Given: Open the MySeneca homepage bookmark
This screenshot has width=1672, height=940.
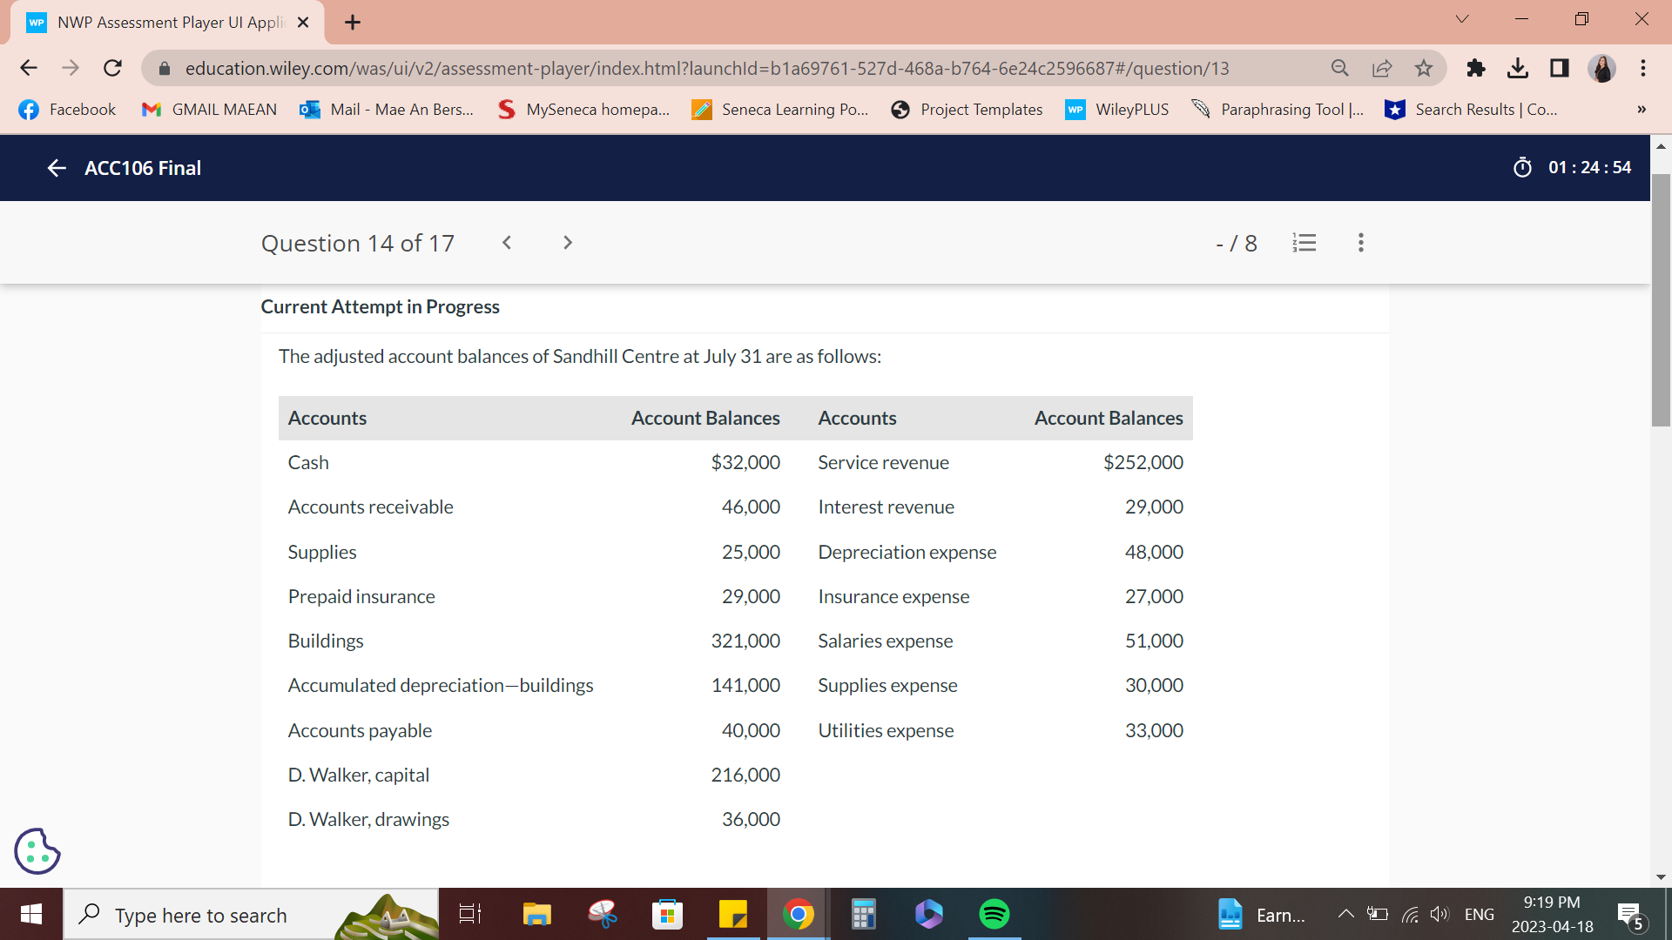Looking at the screenshot, I should 582,109.
